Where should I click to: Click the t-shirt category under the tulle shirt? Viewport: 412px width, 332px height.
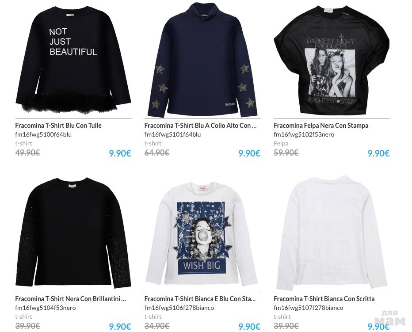click(23, 143)
